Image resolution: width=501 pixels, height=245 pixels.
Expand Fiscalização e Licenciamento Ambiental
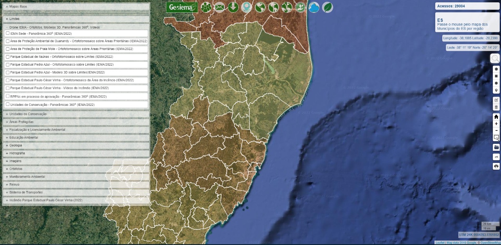[x=76, y=130]
